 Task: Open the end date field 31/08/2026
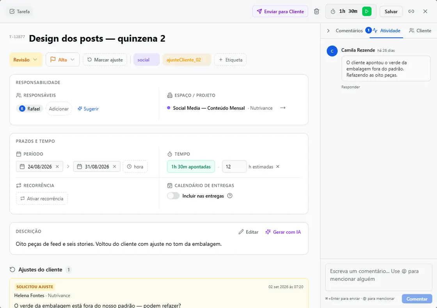(x=97, y=167)
